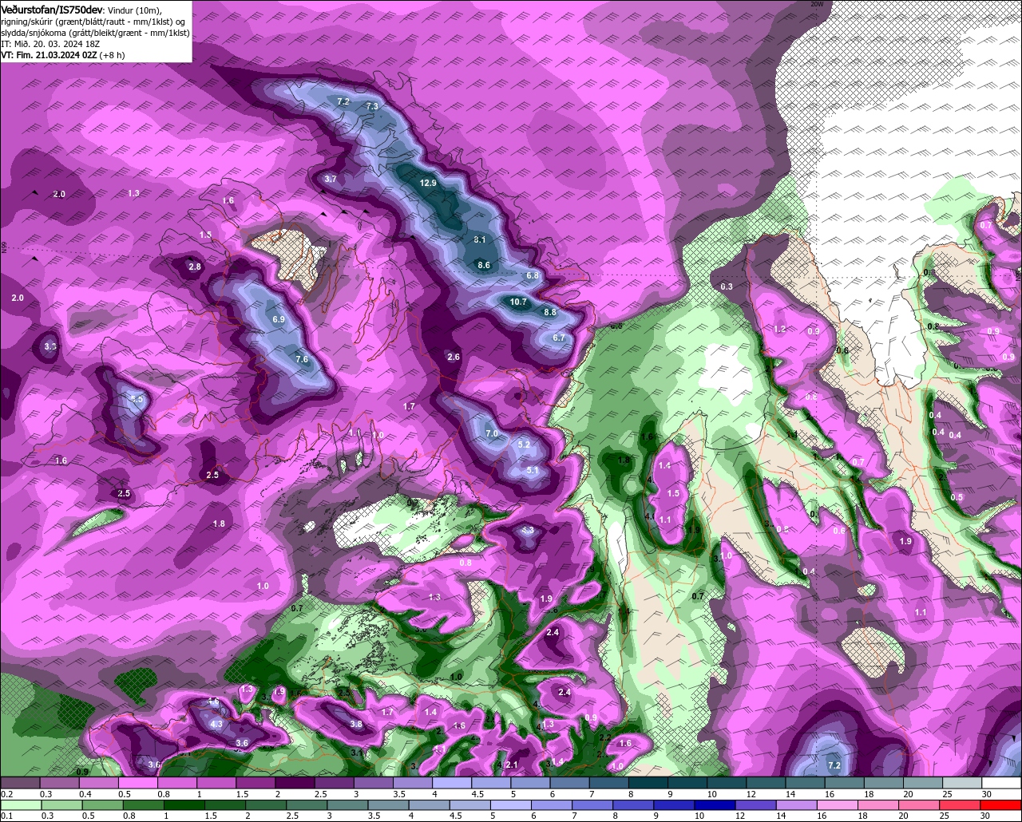1022x822 pixels.
Task: Click the dark purple 2 swatch in upper legend
Action: point(294,783)
